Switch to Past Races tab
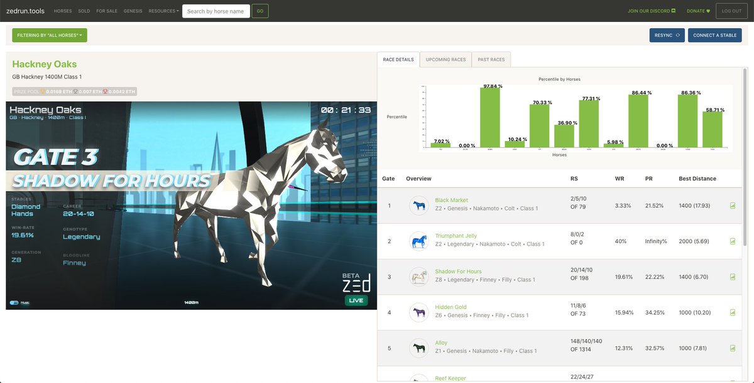This screenshot has width=754, height=383. (x=491, y=60)
